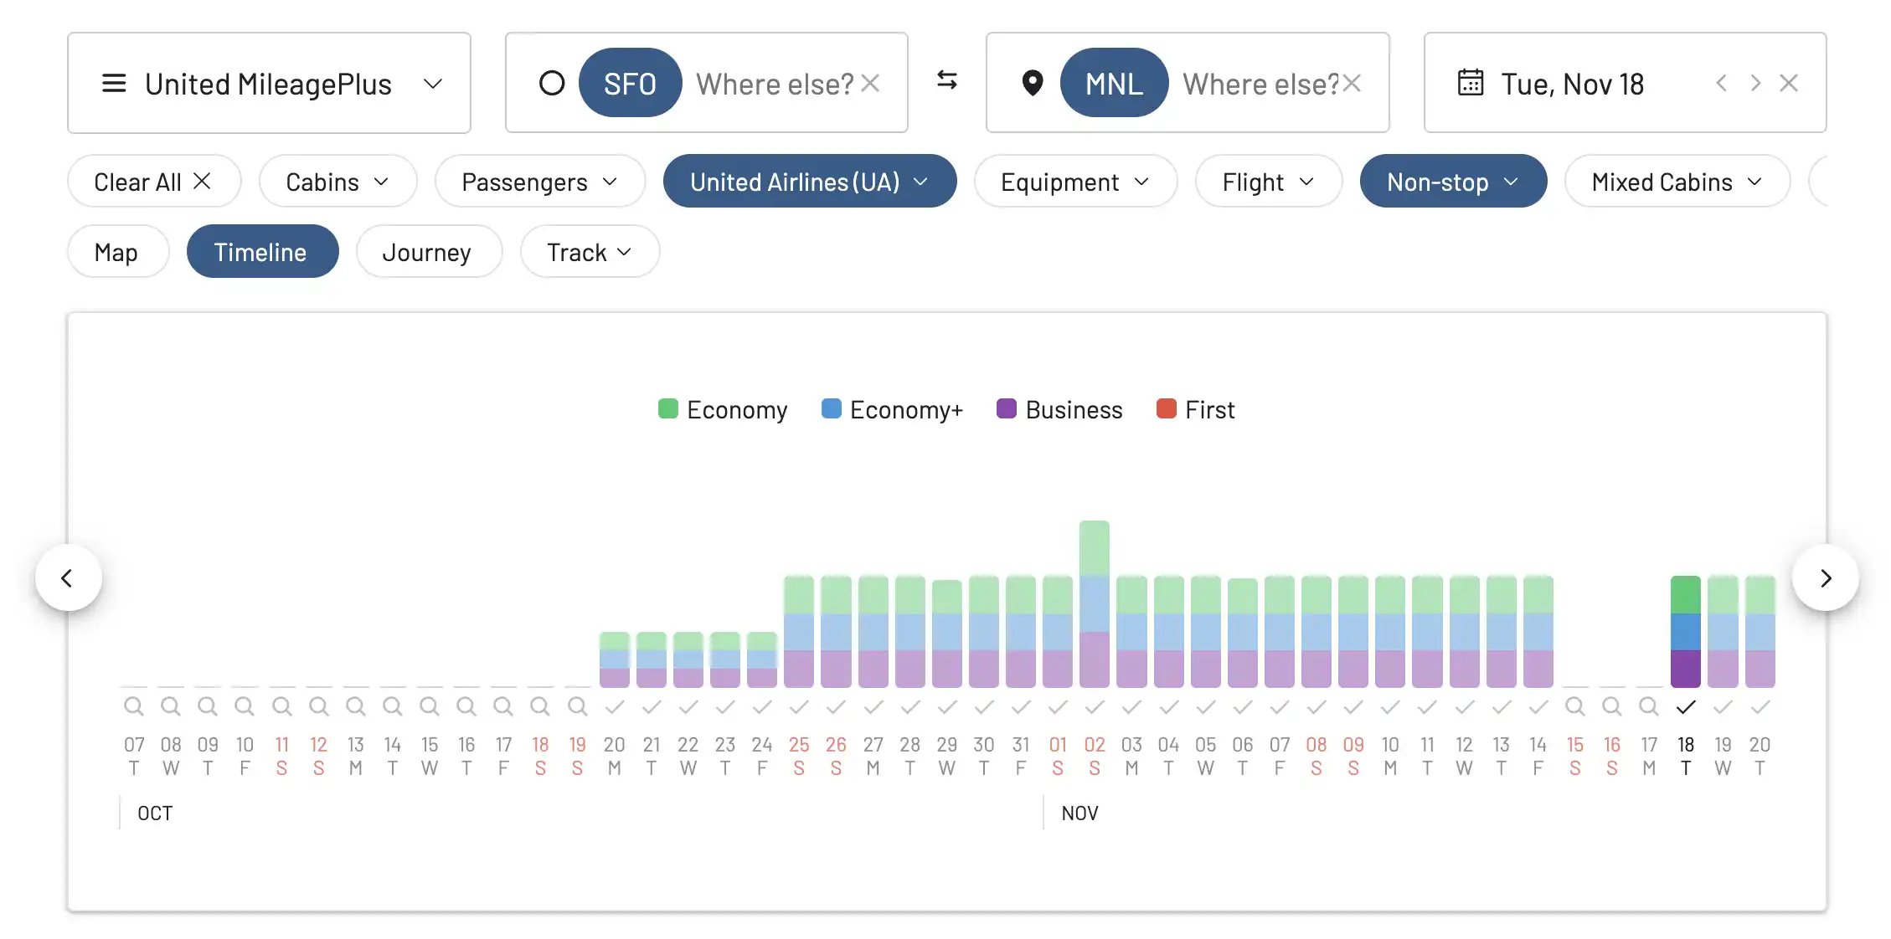Open the United MileagePlus program dropdown
The height and width of the screenshot is (939, 1891).
coord(269,83)
